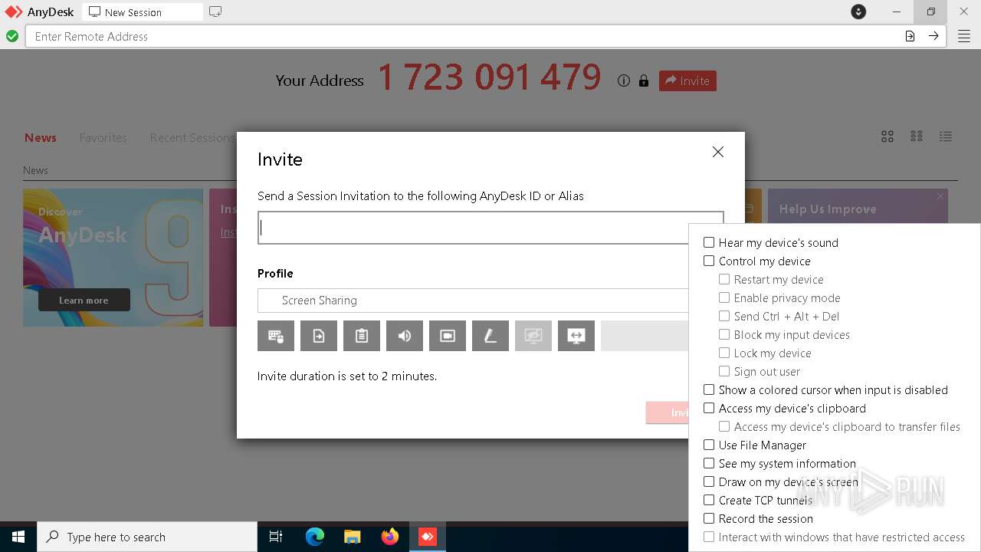Toggle the TCP tunnel monitor icon
The height and width of the screenshot is (552, 981).
pos(576,336)
